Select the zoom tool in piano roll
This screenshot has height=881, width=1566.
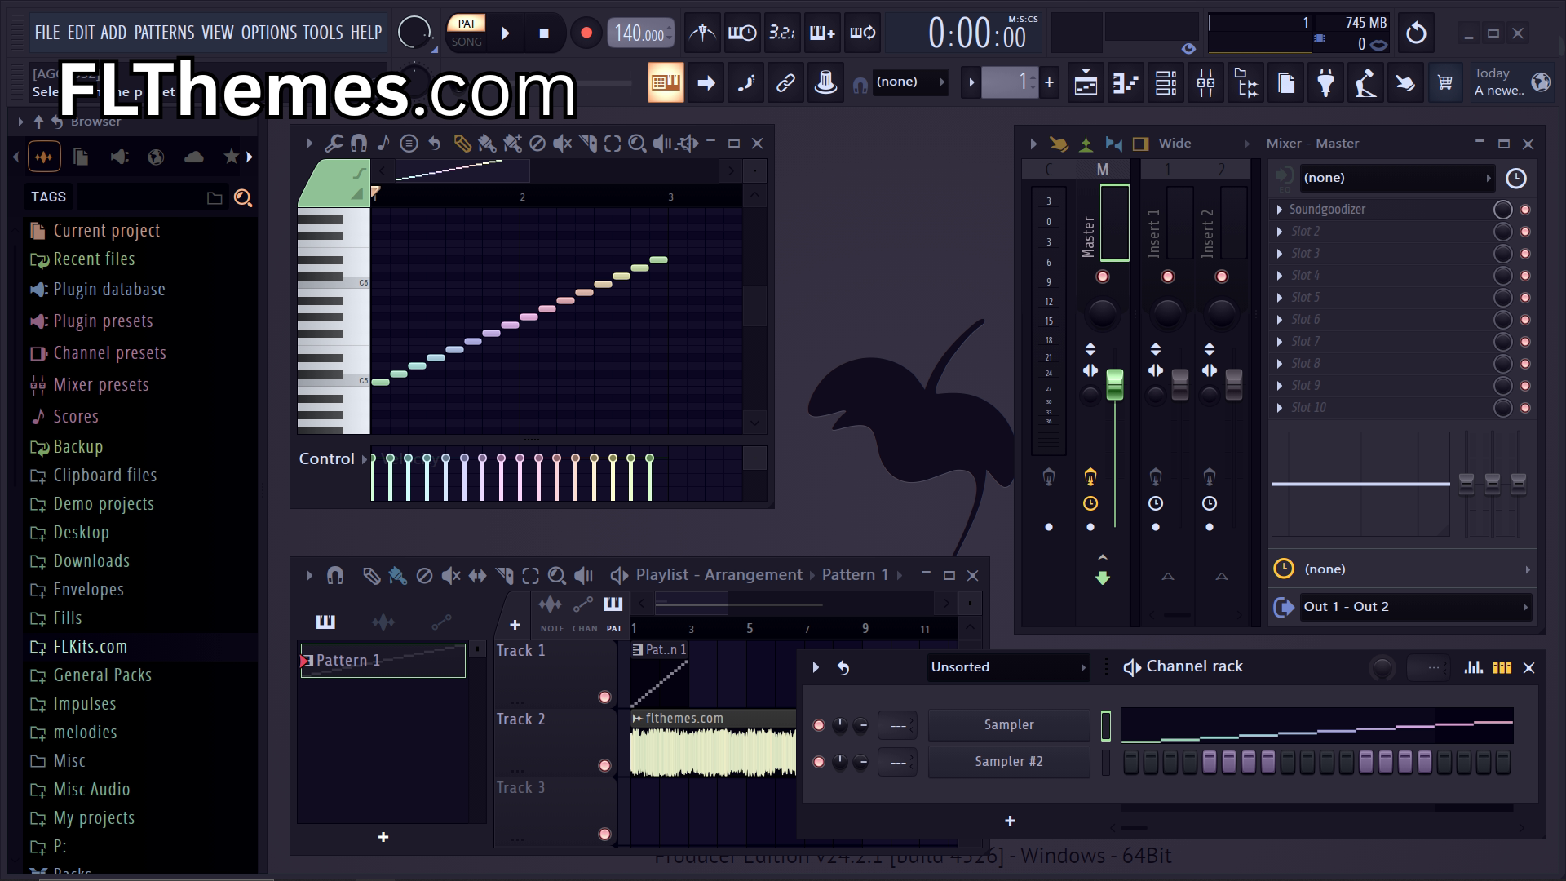click(x=637, y=144)
